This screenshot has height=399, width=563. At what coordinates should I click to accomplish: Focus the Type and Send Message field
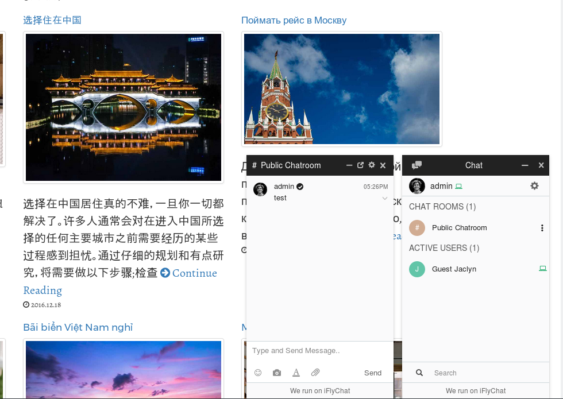320,351
